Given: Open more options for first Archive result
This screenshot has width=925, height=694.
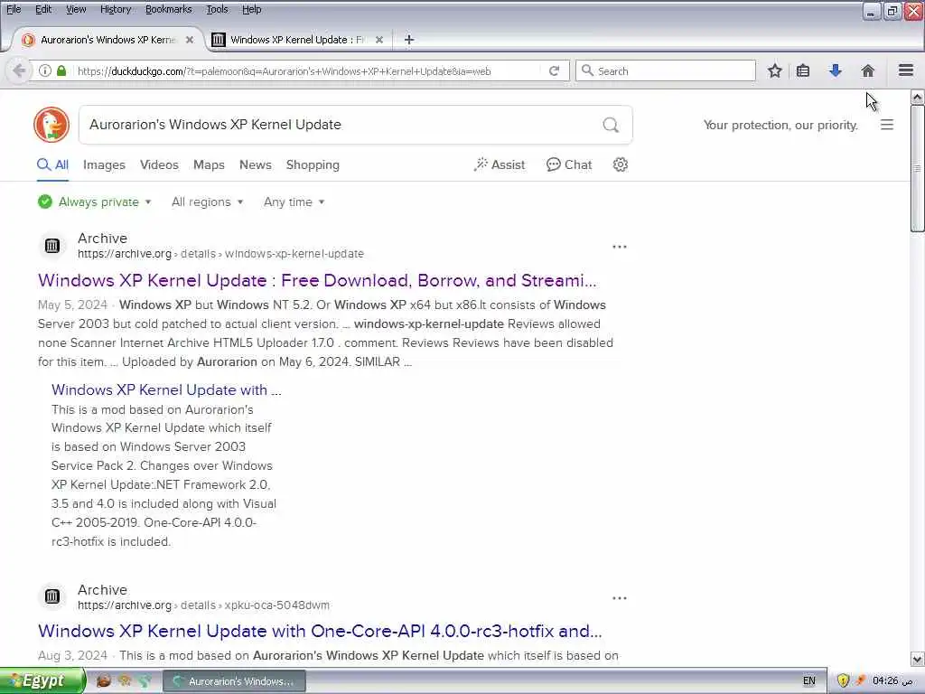Looking at the screenshot, I should coord(620,247).
